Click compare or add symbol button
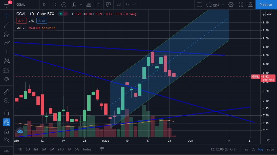 pos(64,5)
